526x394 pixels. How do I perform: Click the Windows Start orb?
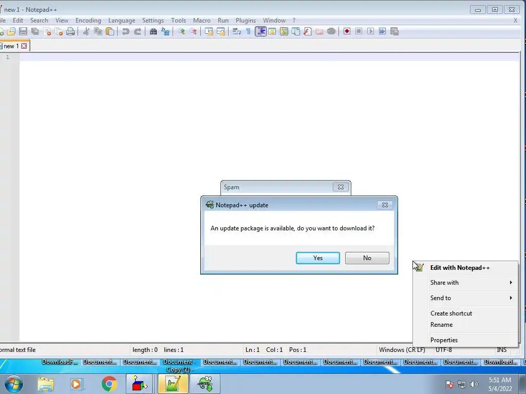click(x=13, y=384)
